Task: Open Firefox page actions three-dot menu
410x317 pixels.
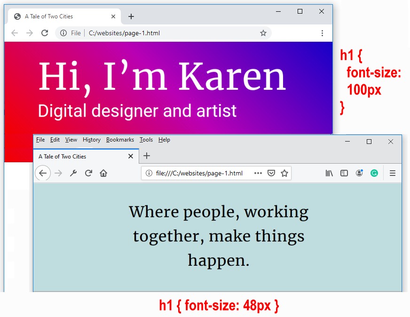Action: point(258,173)
